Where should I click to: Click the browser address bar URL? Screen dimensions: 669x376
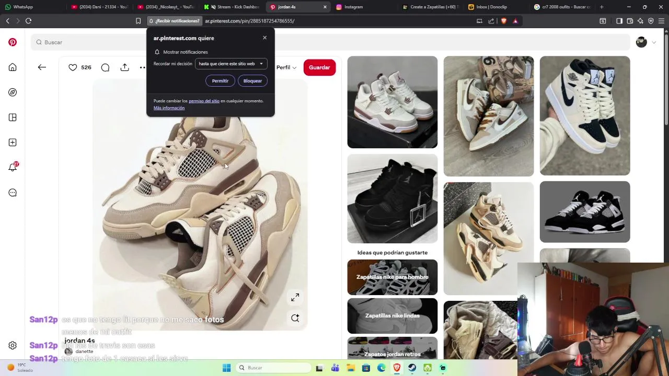pyautogui.click(x=249, y=21)
